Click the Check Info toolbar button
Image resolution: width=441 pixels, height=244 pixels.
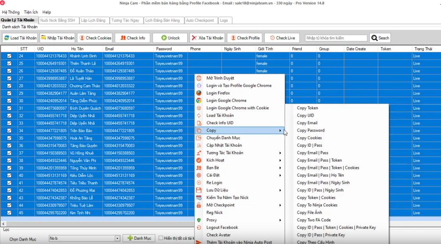[132, 38]
